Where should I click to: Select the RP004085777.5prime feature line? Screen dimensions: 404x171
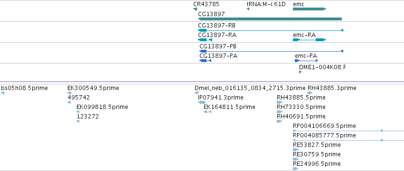(348, 140)
